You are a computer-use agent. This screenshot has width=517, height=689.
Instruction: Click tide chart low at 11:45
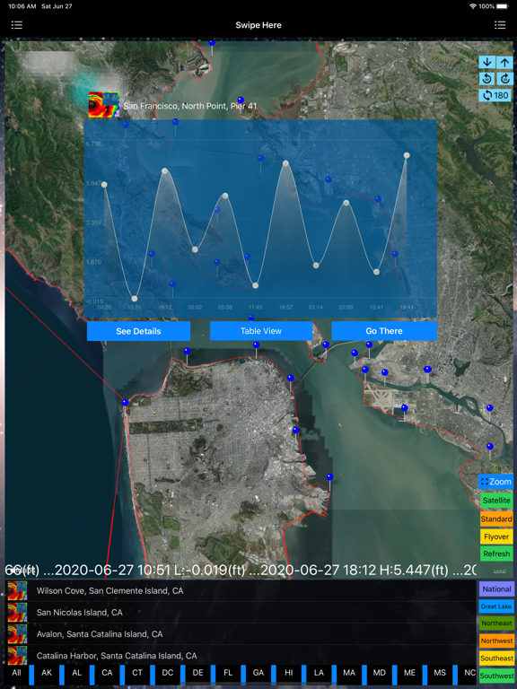(x=256, y=285)
